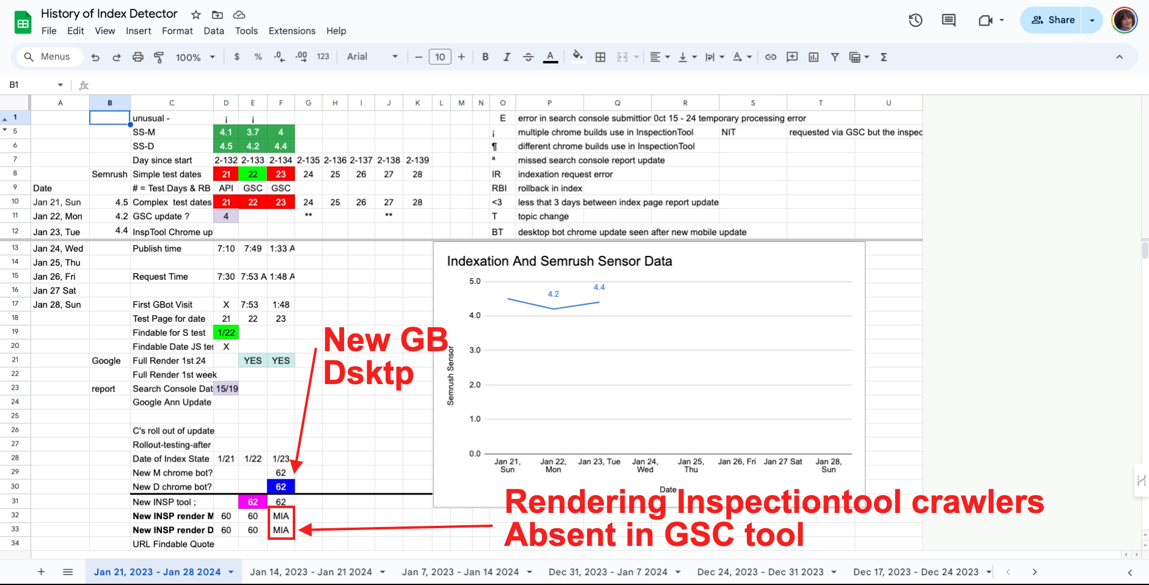This screenshot has height=585, width=1149.
Task: Open the File menu
Action: [x=49, y=31]
